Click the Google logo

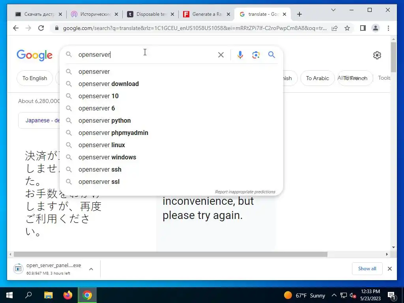(x=35, y=55)
